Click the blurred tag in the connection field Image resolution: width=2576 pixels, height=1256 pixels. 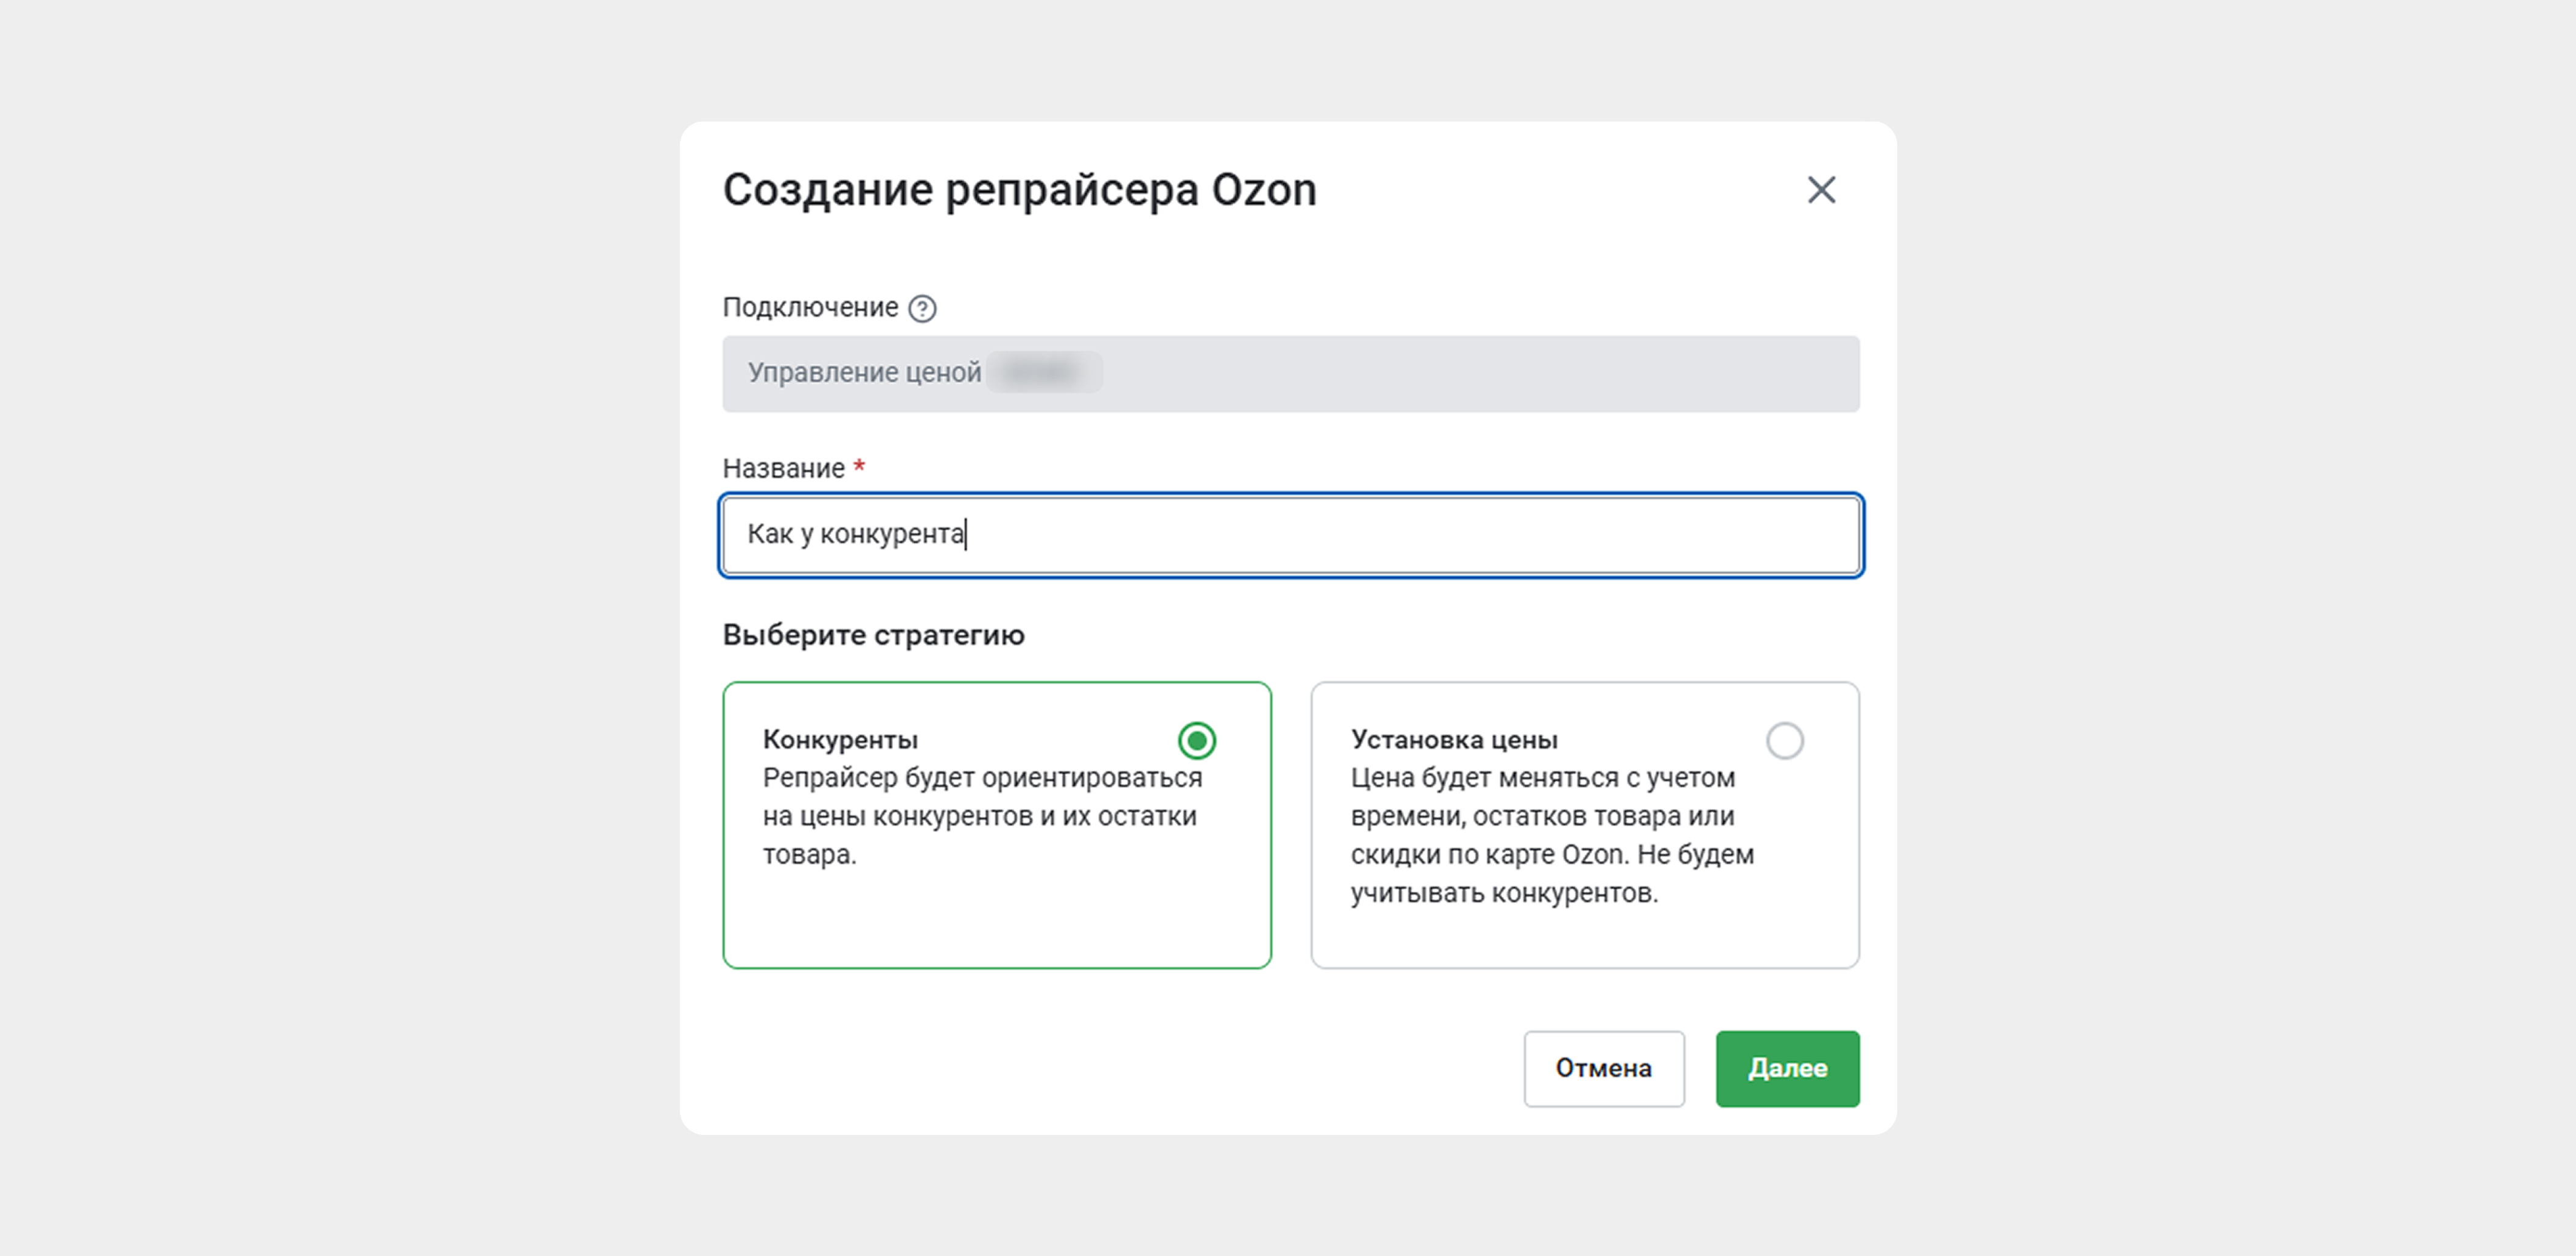(1043, 373)
